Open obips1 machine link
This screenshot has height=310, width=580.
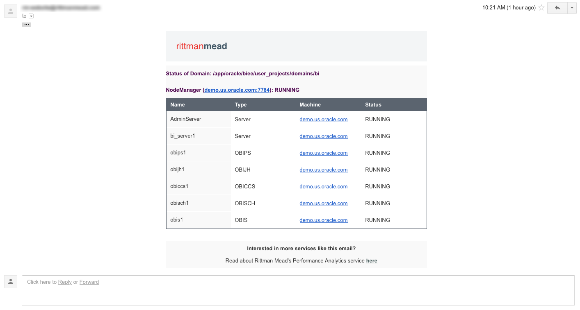[324, 153]
